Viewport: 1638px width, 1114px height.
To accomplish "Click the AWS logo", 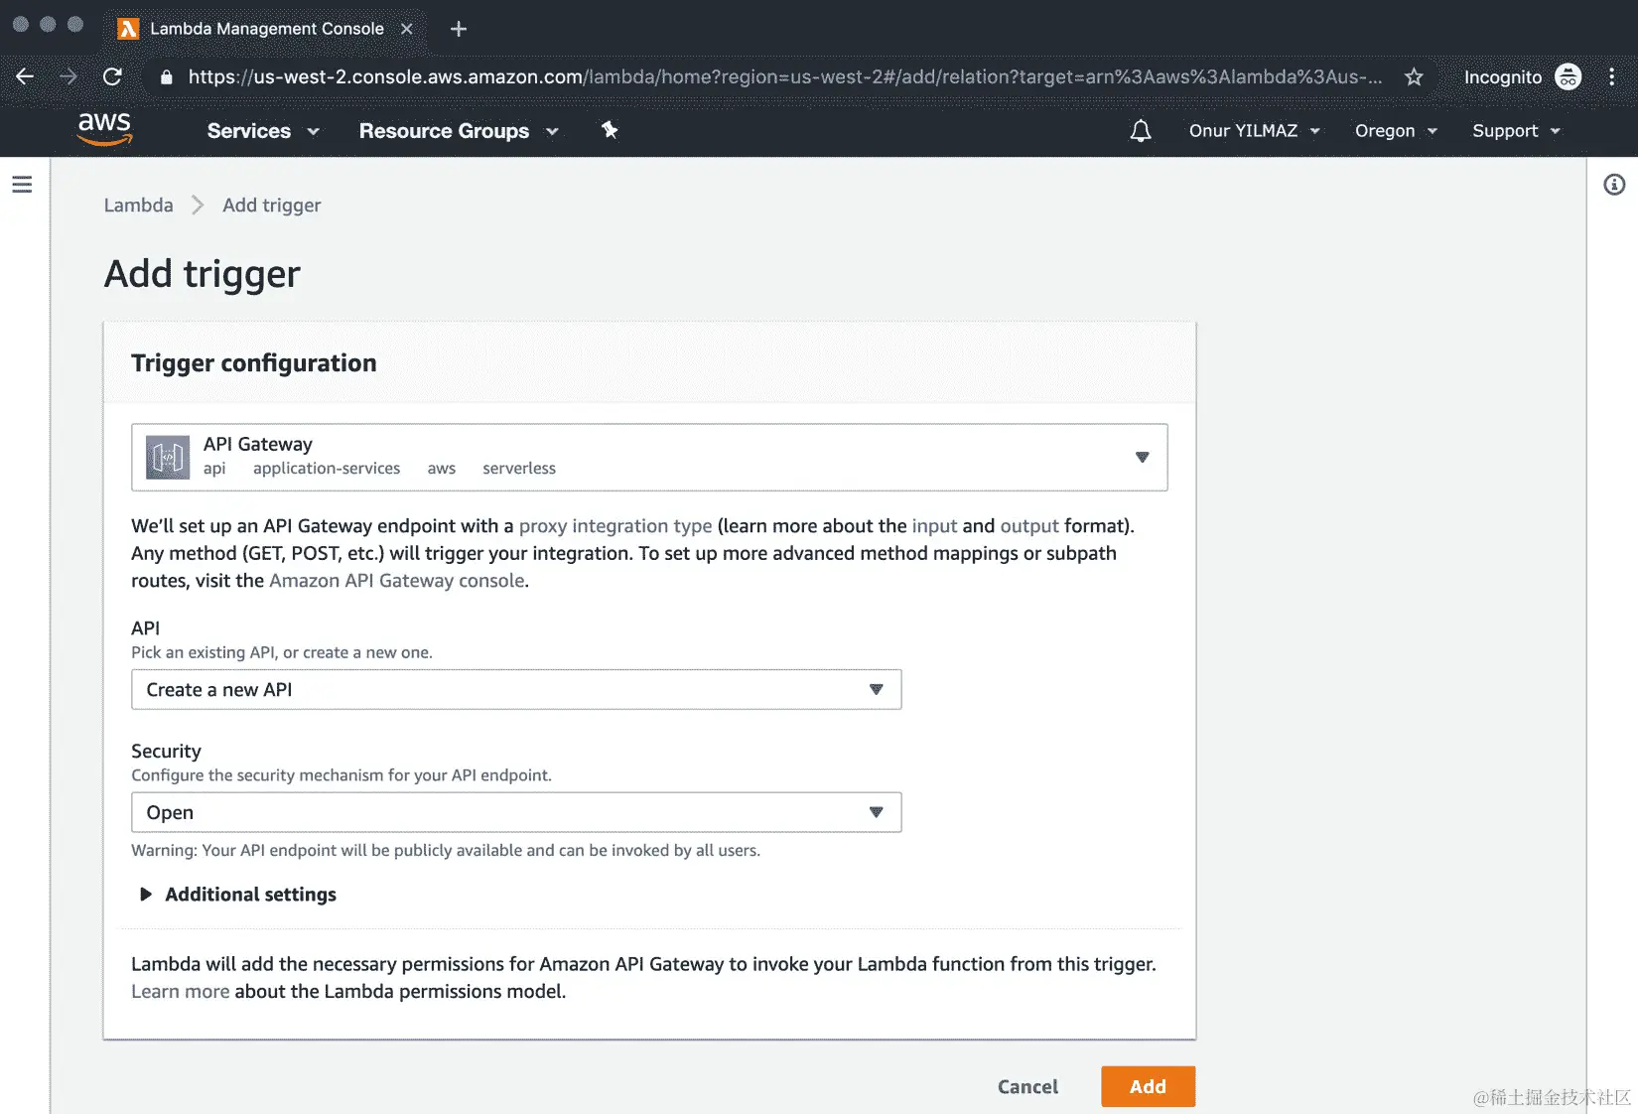I will coord(103,130).
